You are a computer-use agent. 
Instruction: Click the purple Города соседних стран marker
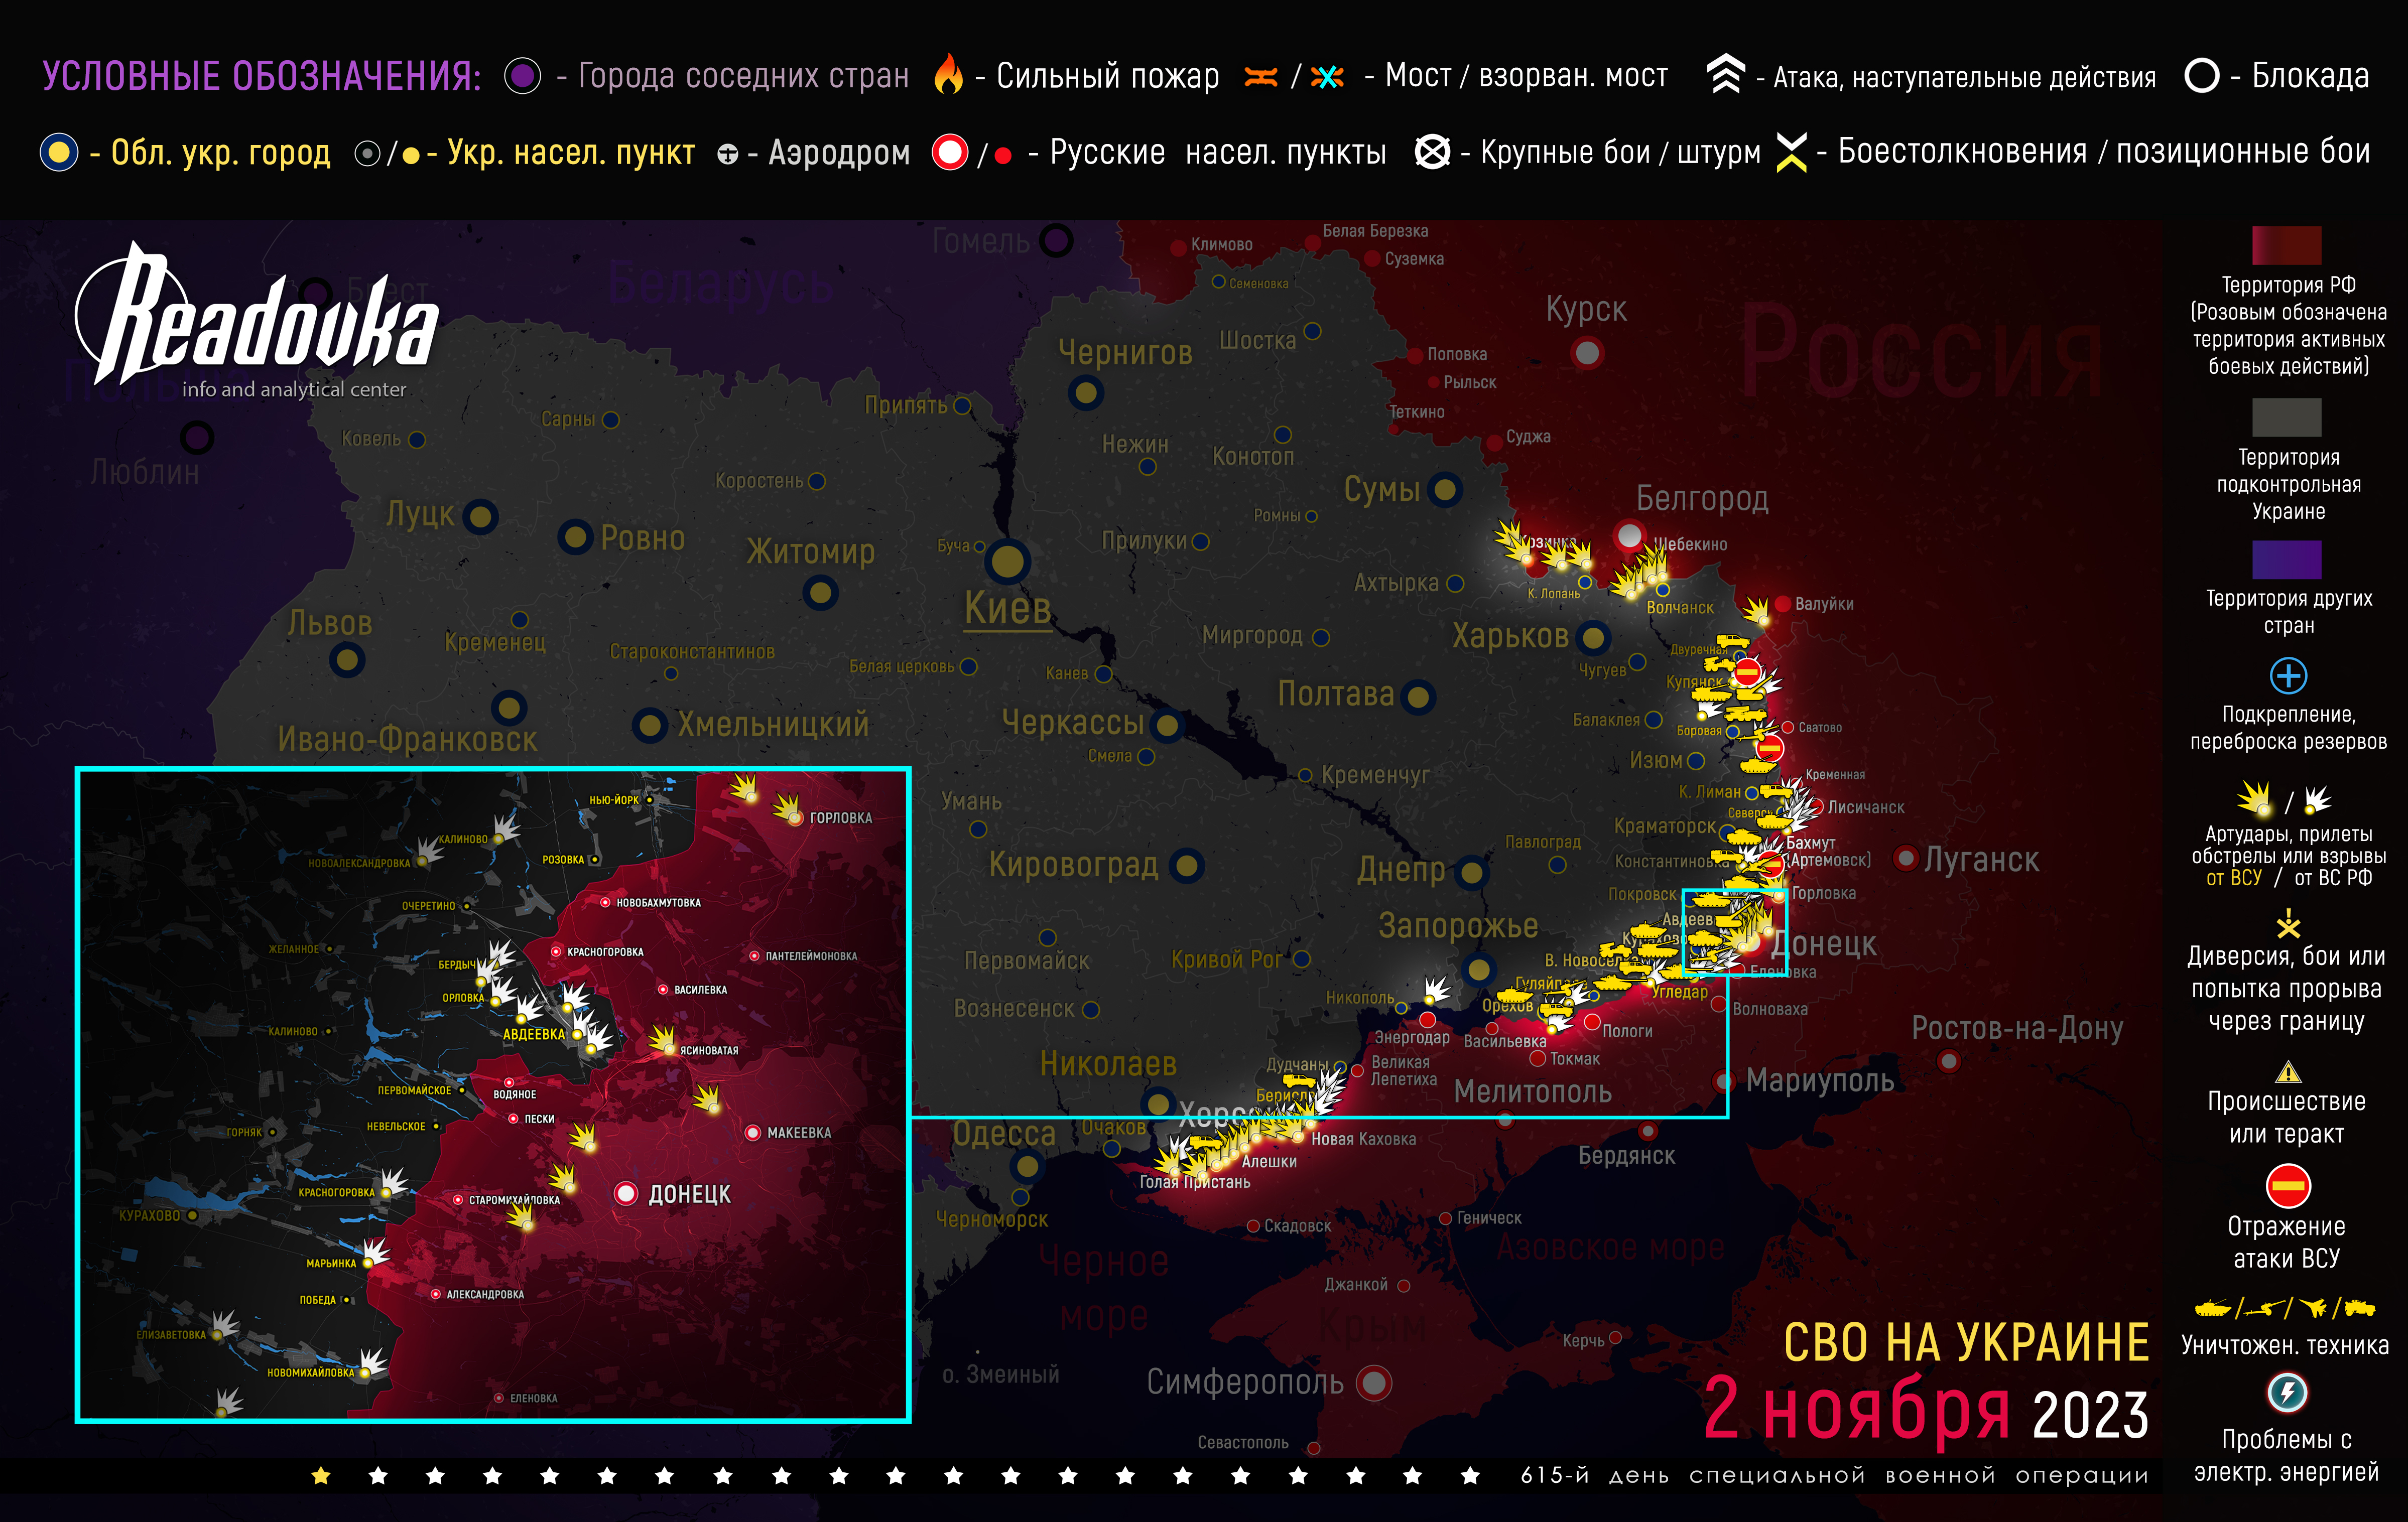click(522, 75)
